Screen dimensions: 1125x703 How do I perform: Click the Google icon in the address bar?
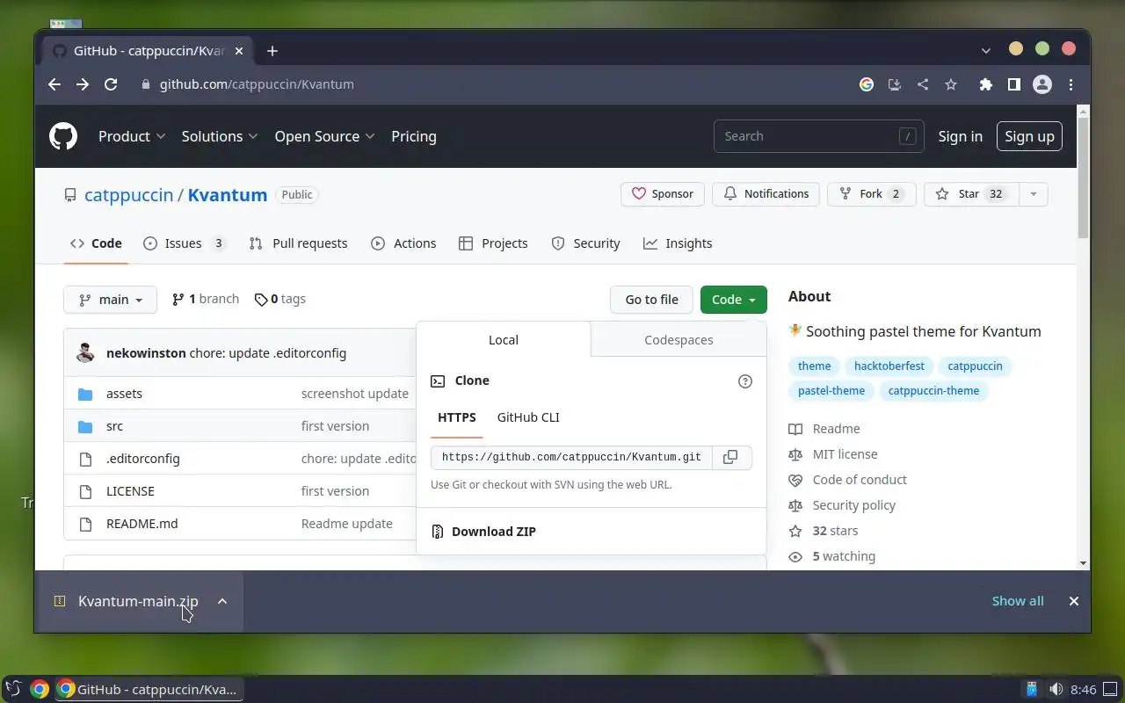pyautogui.click(x=867, y=84)
